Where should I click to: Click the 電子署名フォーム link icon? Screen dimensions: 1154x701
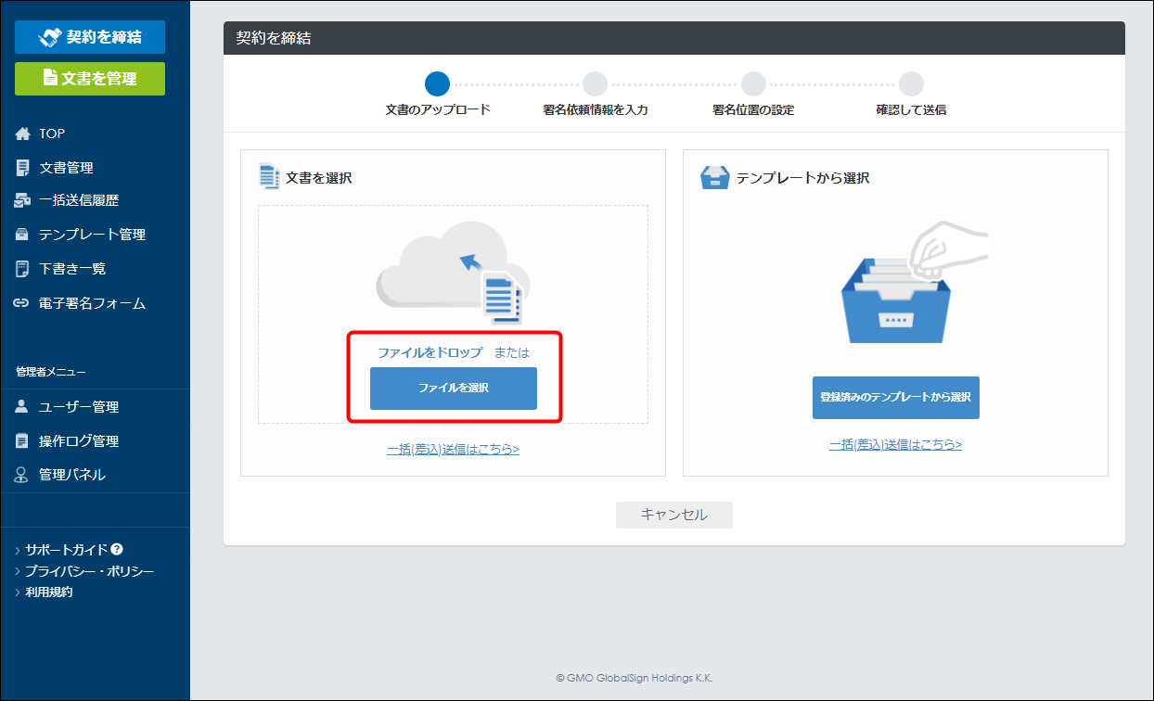[x=23, y=303]
